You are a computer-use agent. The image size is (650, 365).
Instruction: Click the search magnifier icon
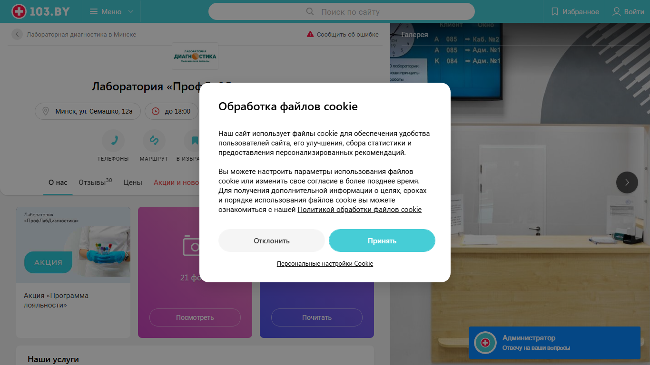coord(310,11)
